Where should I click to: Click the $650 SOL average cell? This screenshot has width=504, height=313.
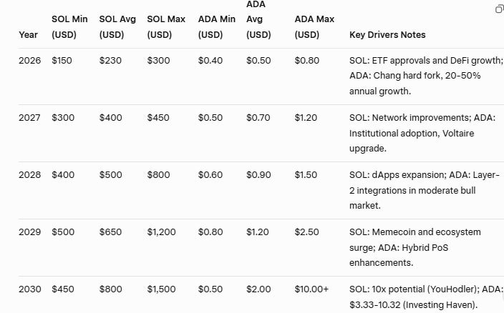111,232
